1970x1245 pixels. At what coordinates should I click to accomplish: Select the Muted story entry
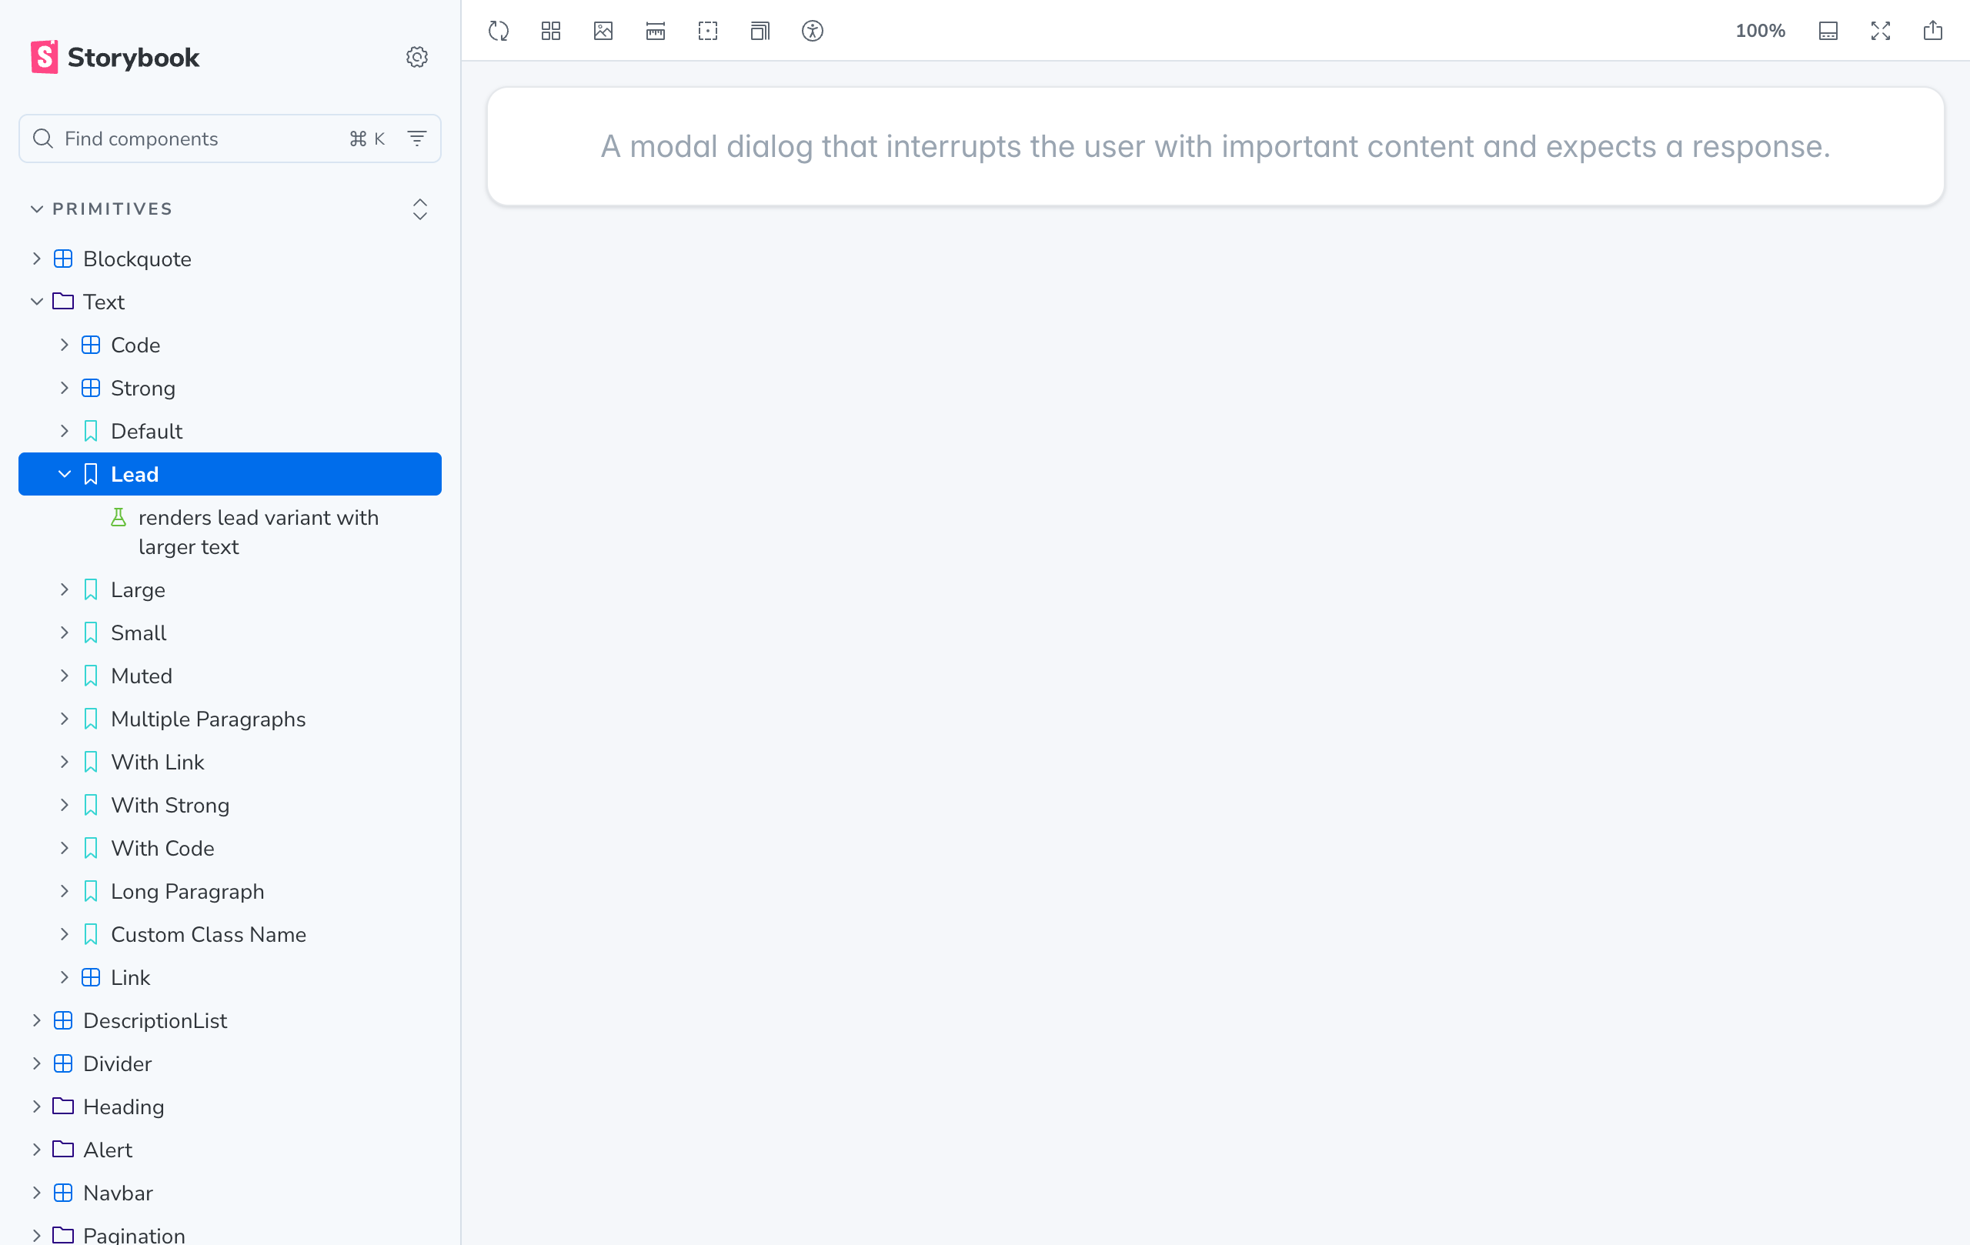coord(141,676)
